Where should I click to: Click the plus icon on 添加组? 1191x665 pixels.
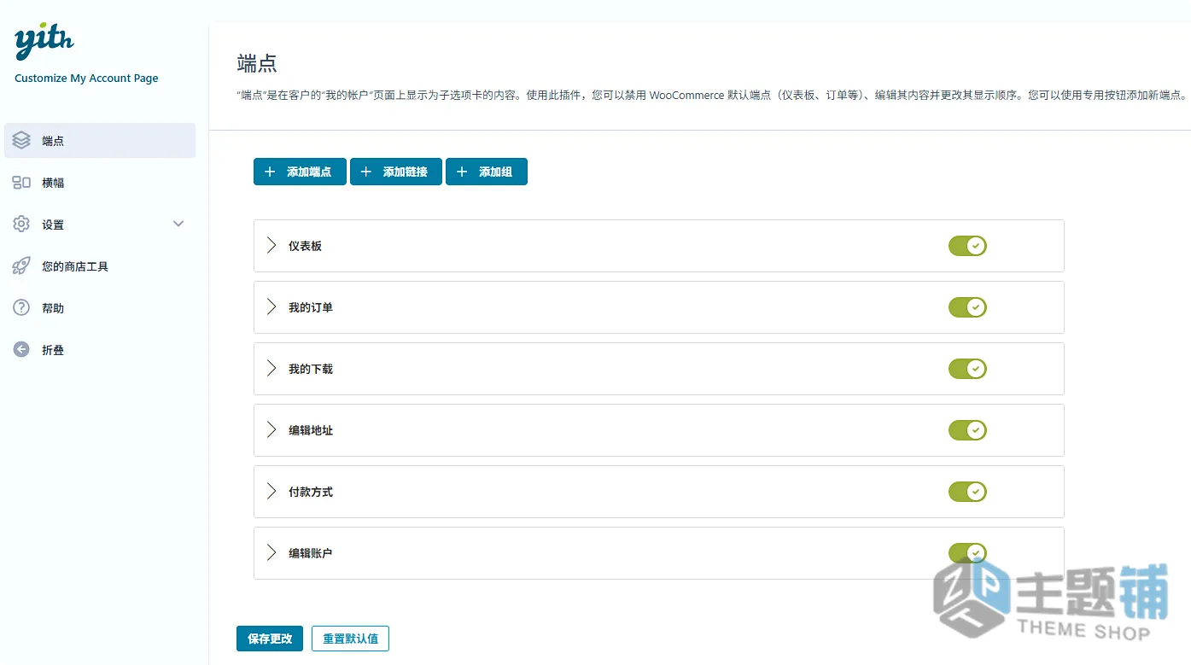pyautogui.click(x=462, y=172)
